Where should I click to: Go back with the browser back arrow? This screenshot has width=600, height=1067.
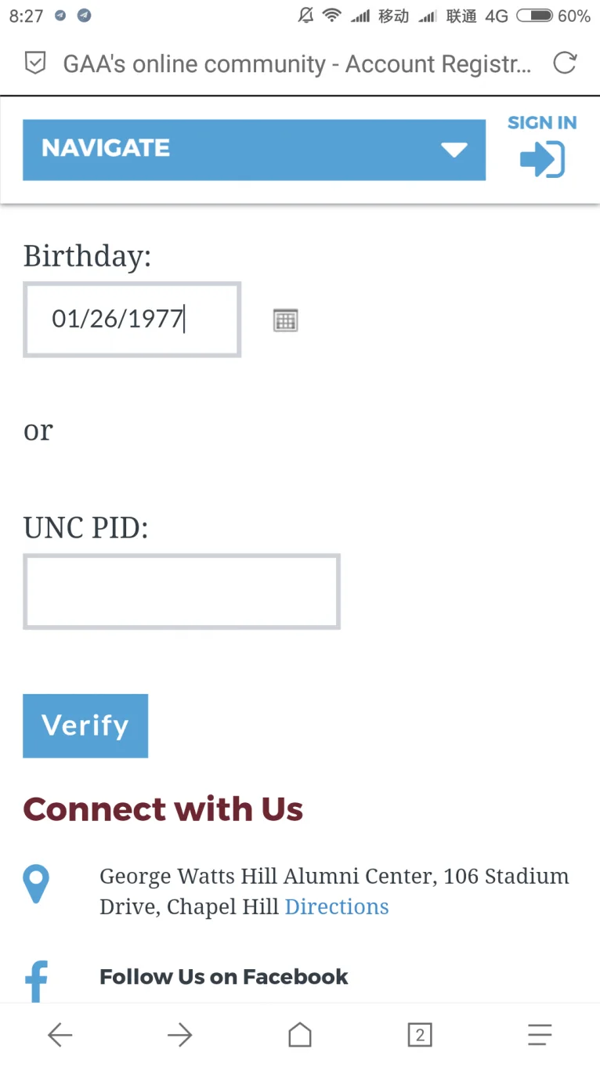click(x=60, y=1035)
